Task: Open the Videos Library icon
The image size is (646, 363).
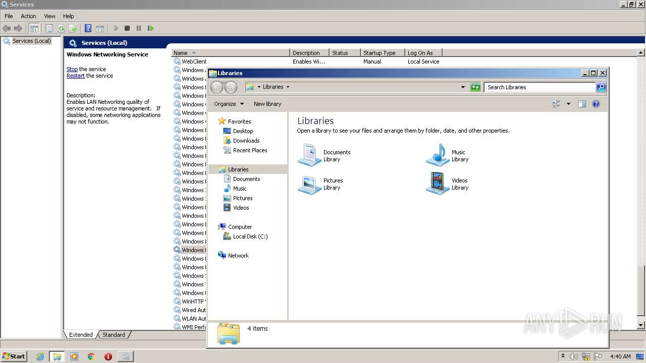Action: (x=438, y=184)
